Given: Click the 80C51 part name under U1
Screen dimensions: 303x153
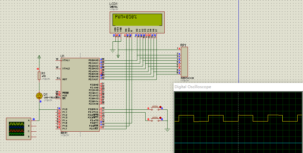Looking at the screenshot, I should pyautogui.click(x=64, y=133).
